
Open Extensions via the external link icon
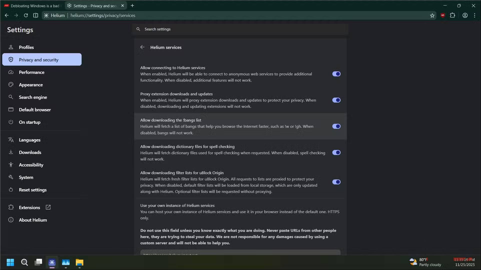(48, 207)
